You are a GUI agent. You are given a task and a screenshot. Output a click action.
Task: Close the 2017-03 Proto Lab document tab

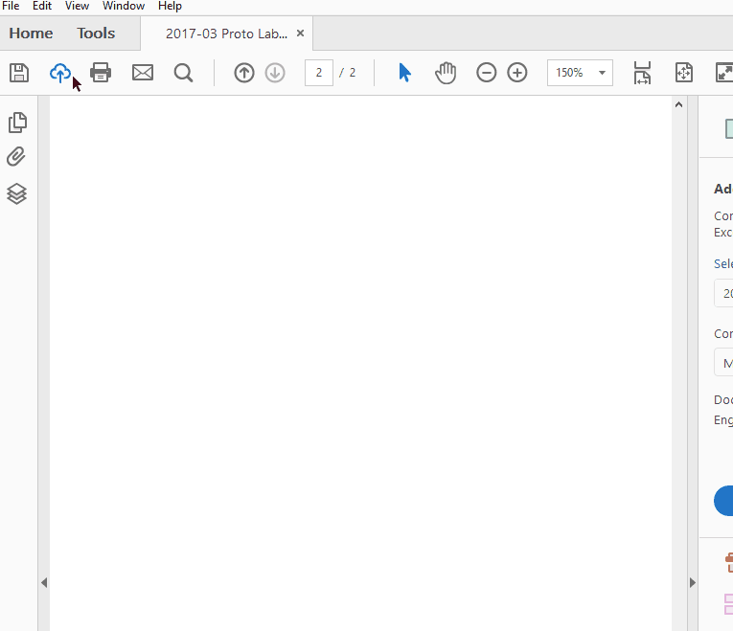pyautogui.click(x=301, y=34)
